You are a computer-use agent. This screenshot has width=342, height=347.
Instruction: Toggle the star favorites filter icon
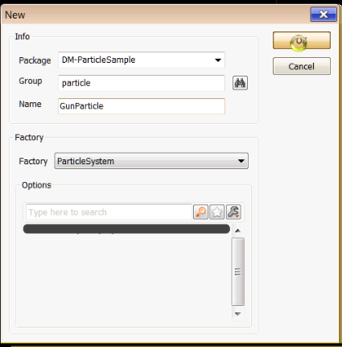pyautogui.click(x=216, y=212)
